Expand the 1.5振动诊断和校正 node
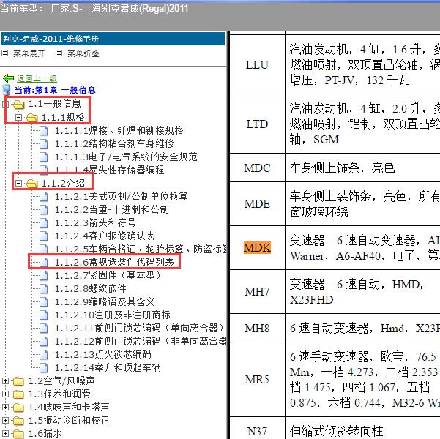 point(5,420)
